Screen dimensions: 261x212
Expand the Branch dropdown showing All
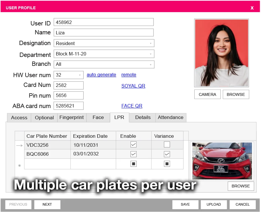[x=104, y=64]
